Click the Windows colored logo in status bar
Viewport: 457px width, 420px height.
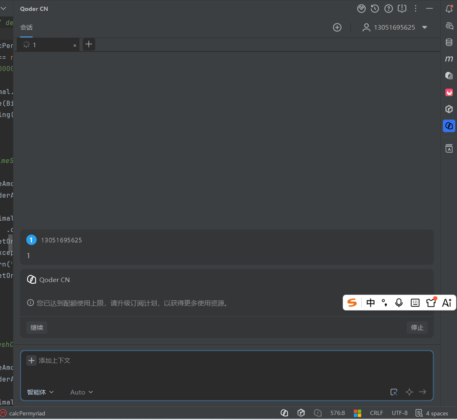[x=357, y=413]
